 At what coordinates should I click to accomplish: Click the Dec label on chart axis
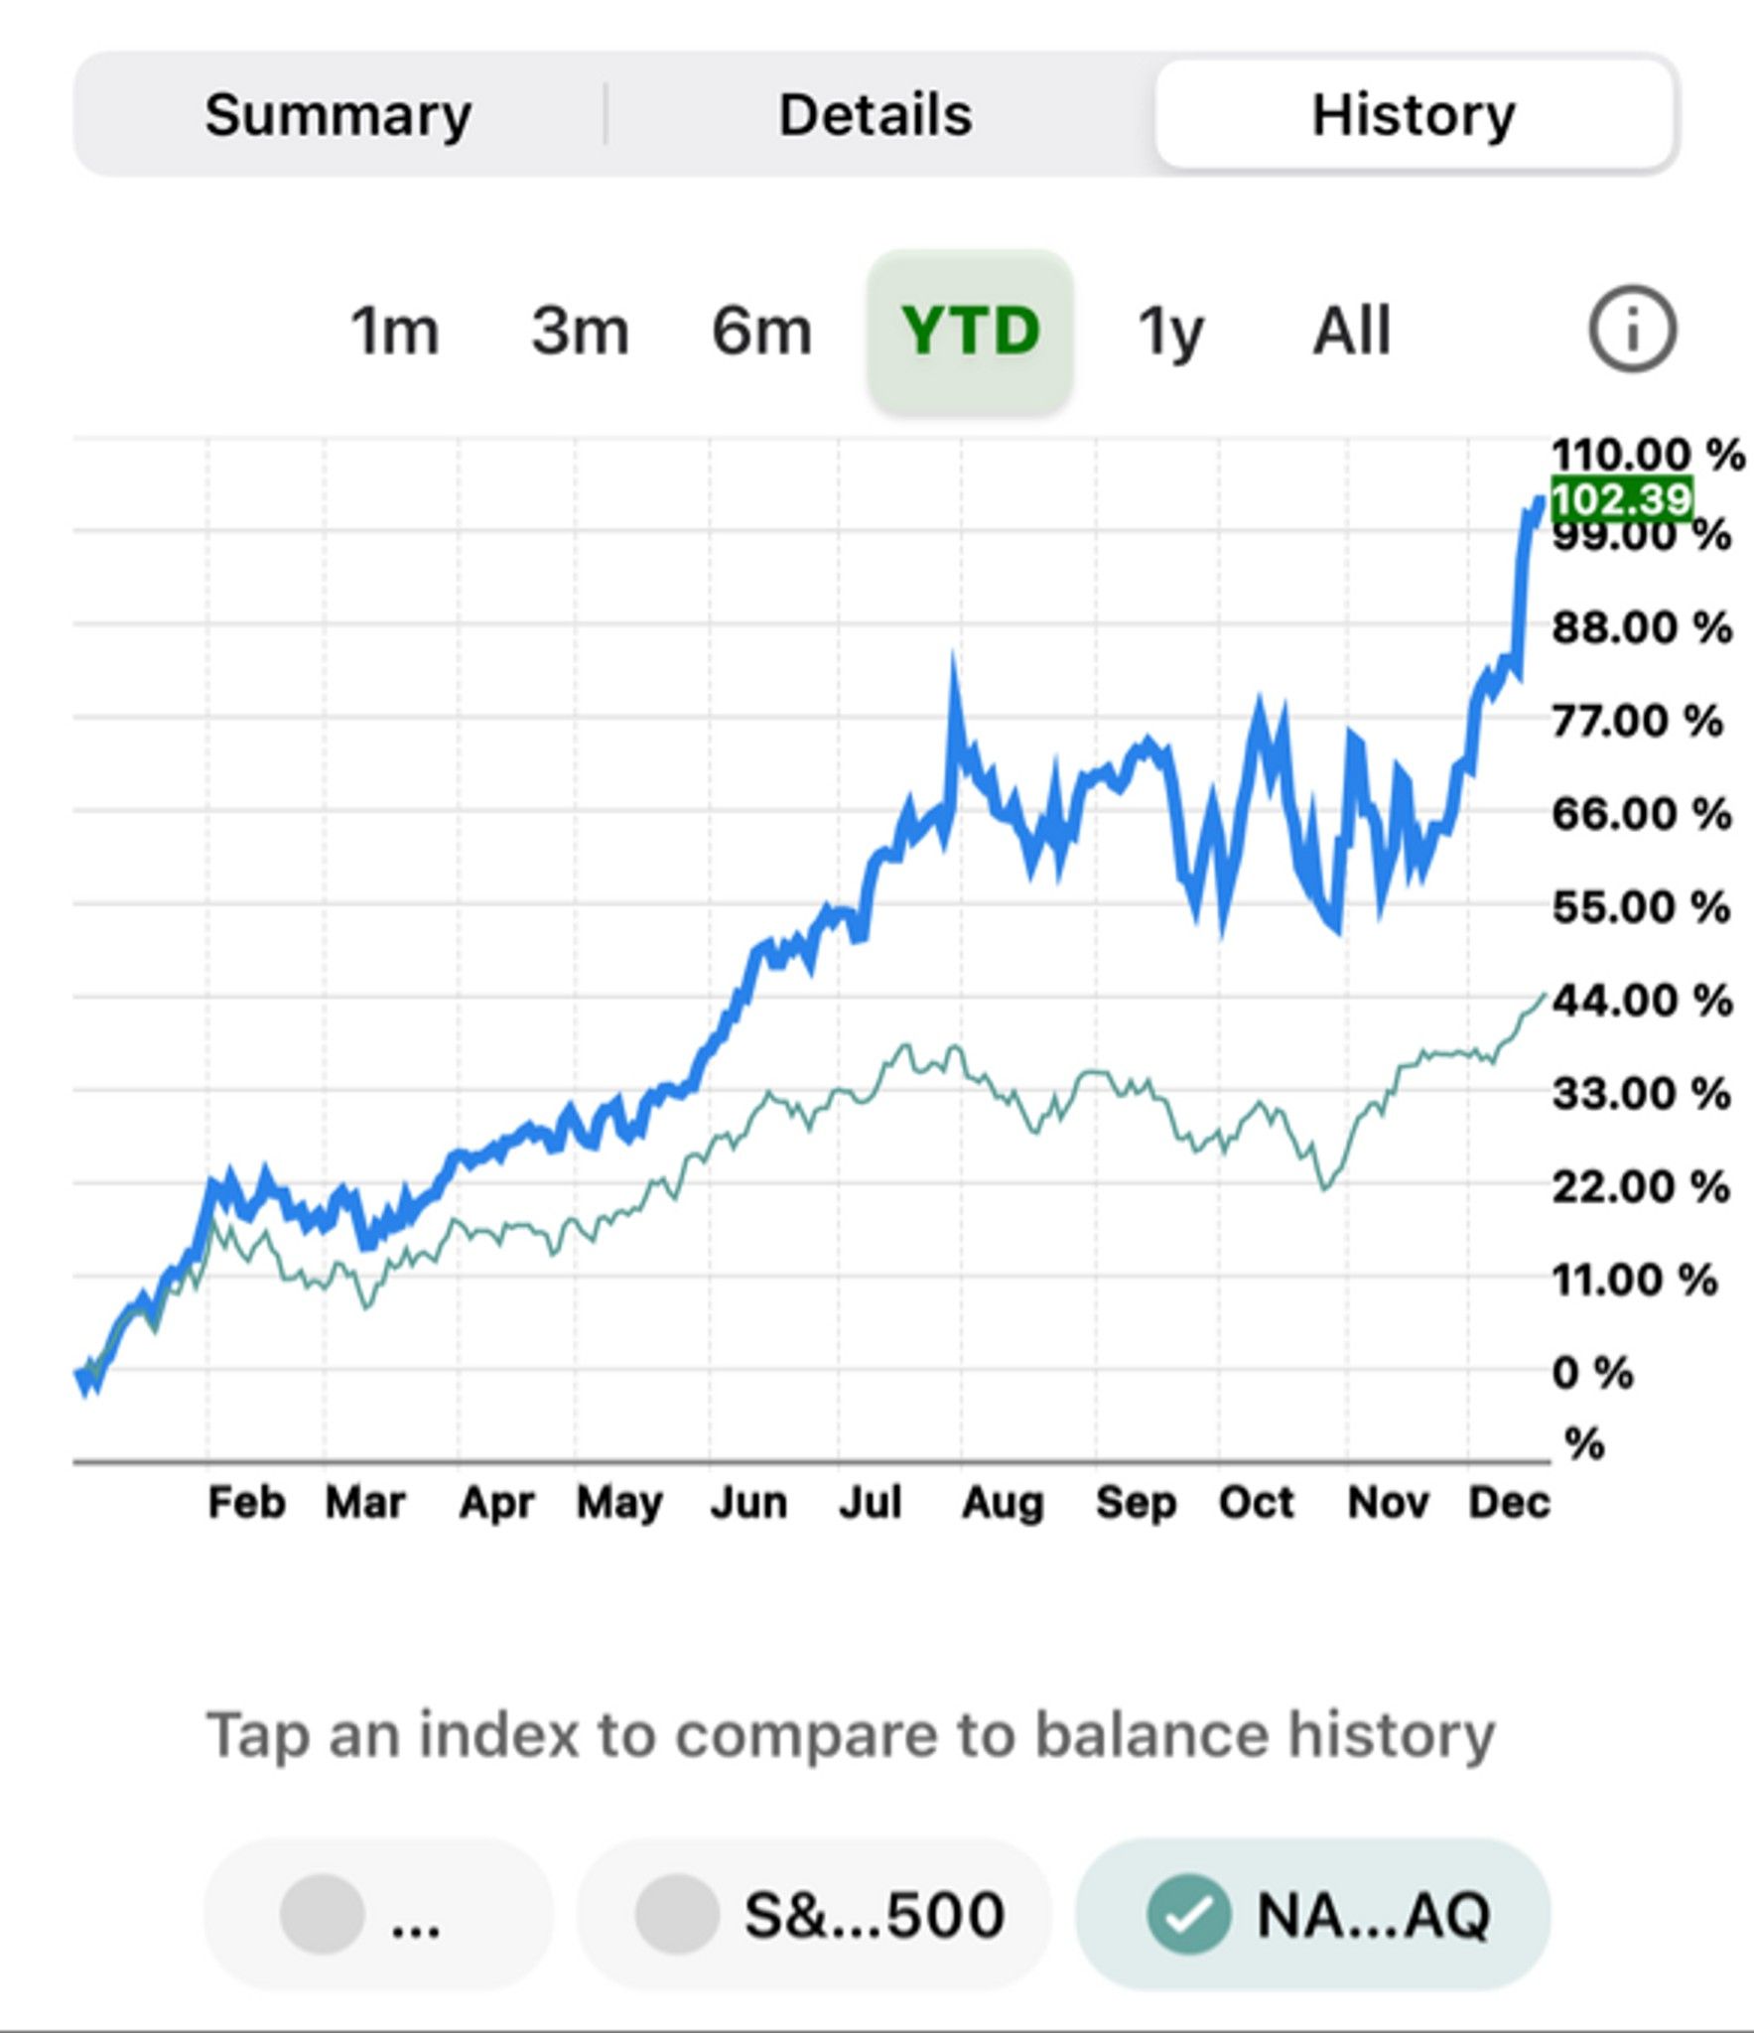[1509, 1502]
